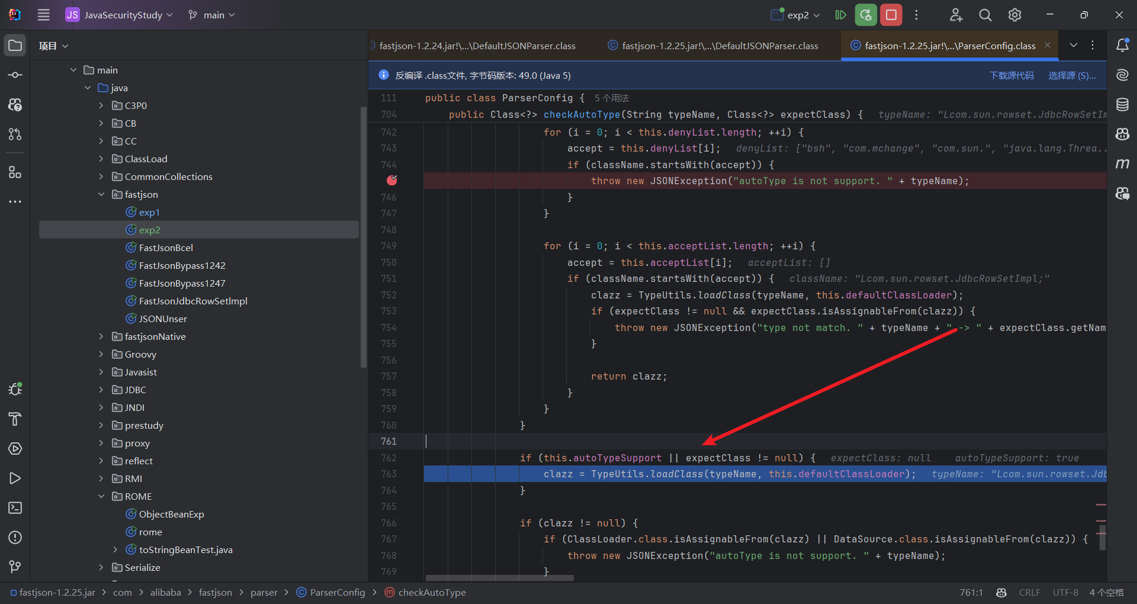Open the Structure tool window
Screen dimensions: 1137x604
pyautogui.click(x=15, y=172)
